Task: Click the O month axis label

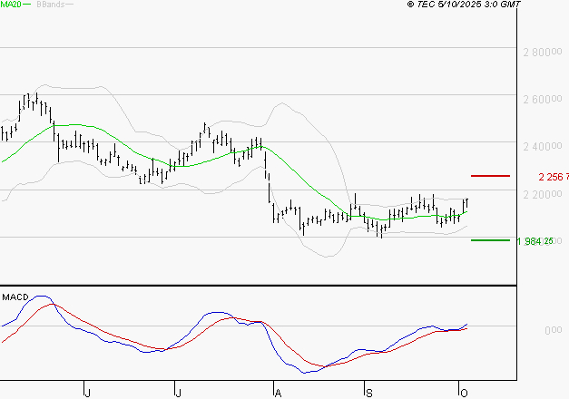Action: coord(464,393)
